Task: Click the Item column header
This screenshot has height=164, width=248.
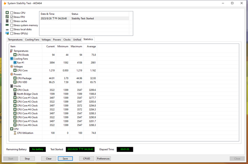Action: point(25,47)
